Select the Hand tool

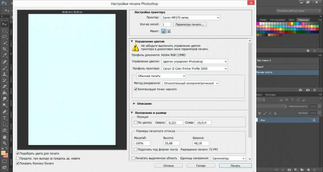click(5, 137)
